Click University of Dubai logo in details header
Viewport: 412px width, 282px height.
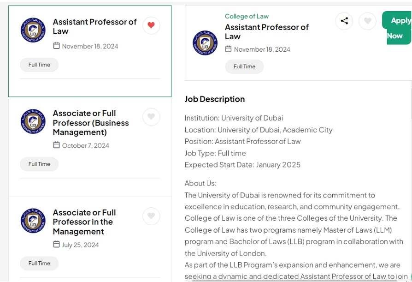click(x=205, y=43)
